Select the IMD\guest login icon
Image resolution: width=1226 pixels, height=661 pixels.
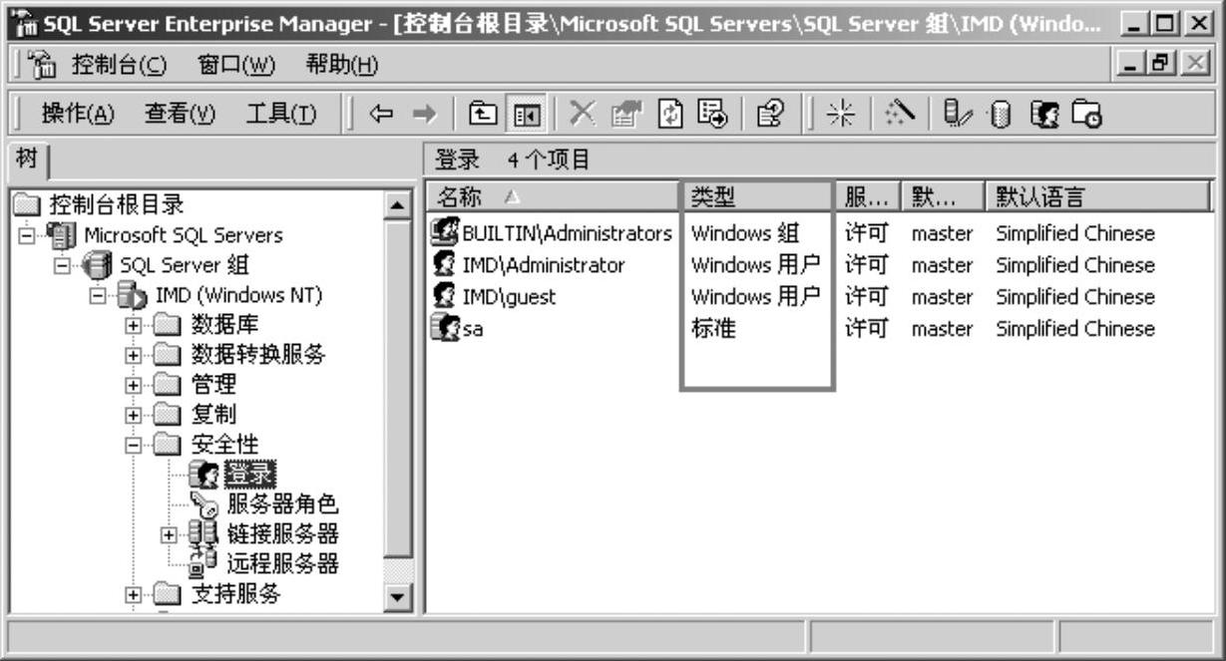pos(444,297)
